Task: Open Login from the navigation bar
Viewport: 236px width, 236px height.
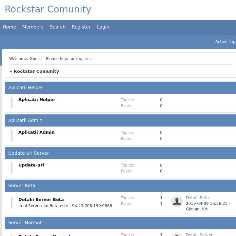Action: pyautogui.click(x=103, y=27)
